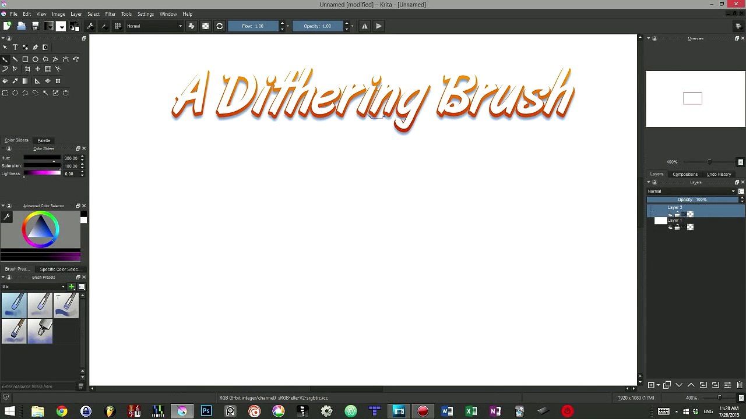Toggle the lock on Layer 1

[x=677, y=228]
